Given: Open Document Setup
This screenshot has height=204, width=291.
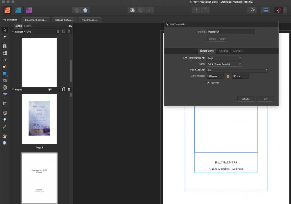Looking at the screenshot, I should point(36,20).
